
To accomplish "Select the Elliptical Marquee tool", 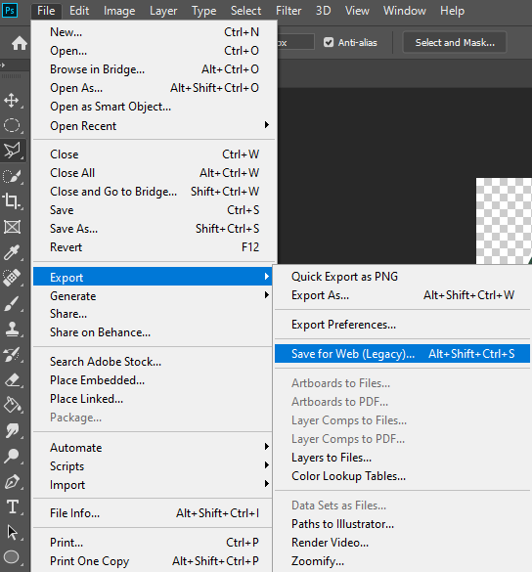I will tap(12, 125).
